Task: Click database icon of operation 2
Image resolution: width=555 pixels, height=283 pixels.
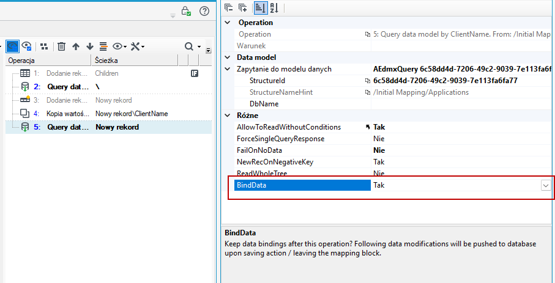Action: pos(25,87)
